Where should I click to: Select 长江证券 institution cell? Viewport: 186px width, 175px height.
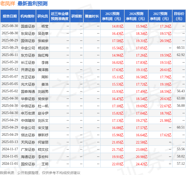28,62
